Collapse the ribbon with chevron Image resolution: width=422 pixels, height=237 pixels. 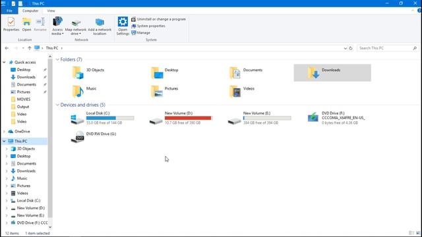coord(413,11)
